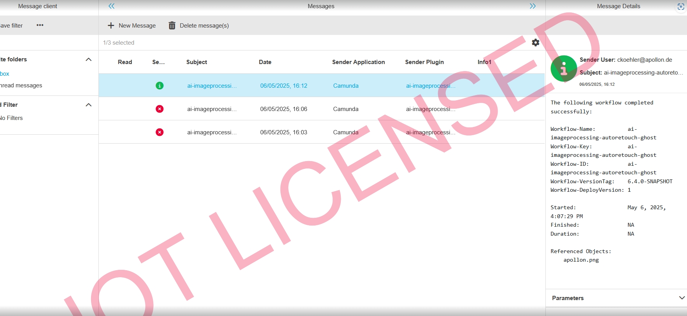Sort by the Info1 column header
Screen dimensions: 687x316
point(484,62)
